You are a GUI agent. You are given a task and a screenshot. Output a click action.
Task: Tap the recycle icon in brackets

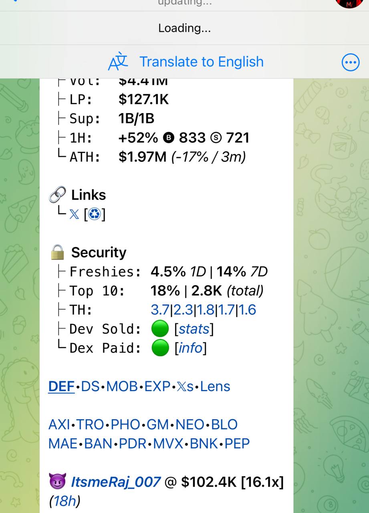pyautogui.click(x=95, y=214)
